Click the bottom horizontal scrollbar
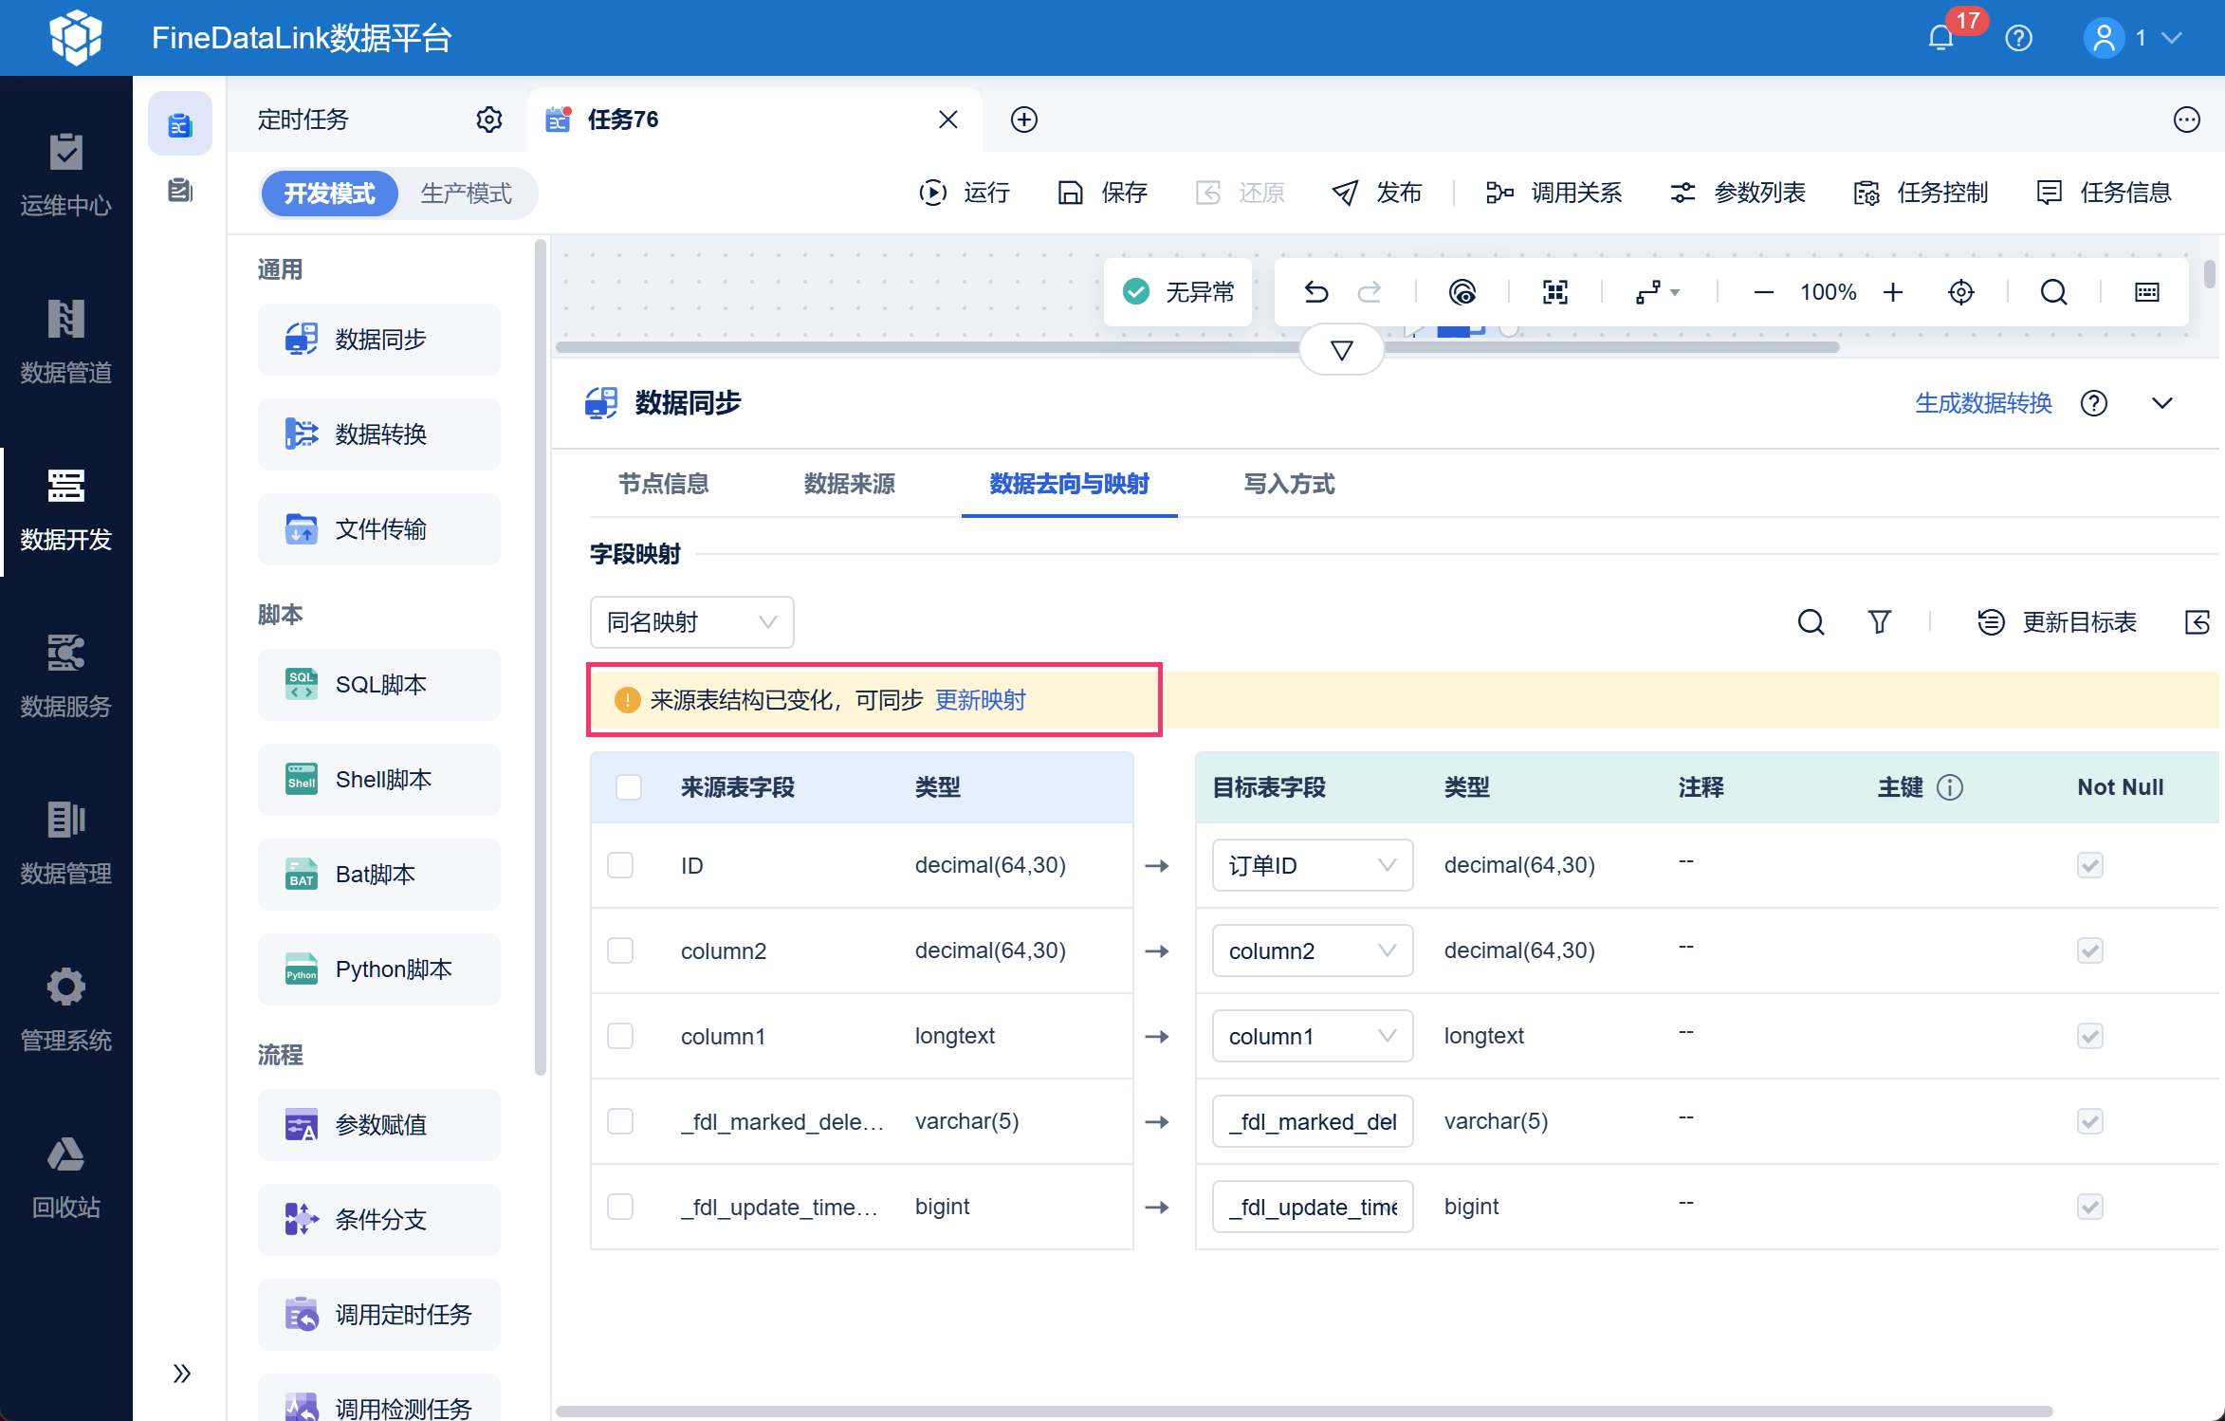This screenshot has height=1421, width=2225. 1303,1412
